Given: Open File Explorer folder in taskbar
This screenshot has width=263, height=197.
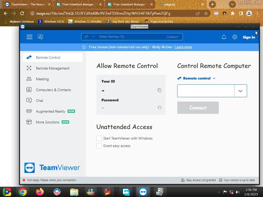Looking at the screenshot, I should tap(74, 192).
